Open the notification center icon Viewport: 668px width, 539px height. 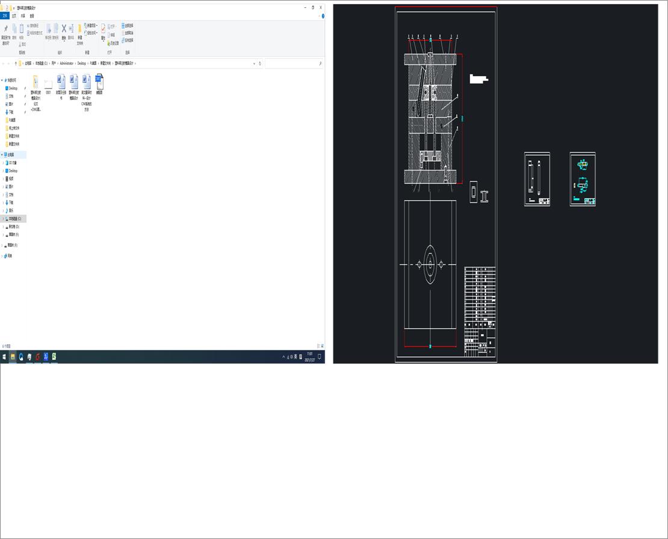pyautogui.click(x=320, y=357)
